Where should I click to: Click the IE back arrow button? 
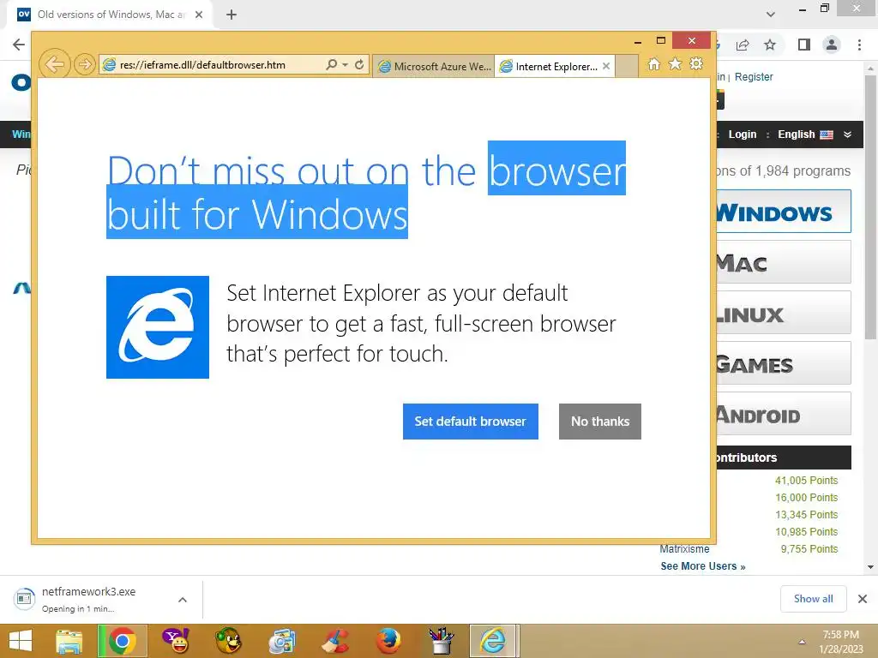[54, 65]
